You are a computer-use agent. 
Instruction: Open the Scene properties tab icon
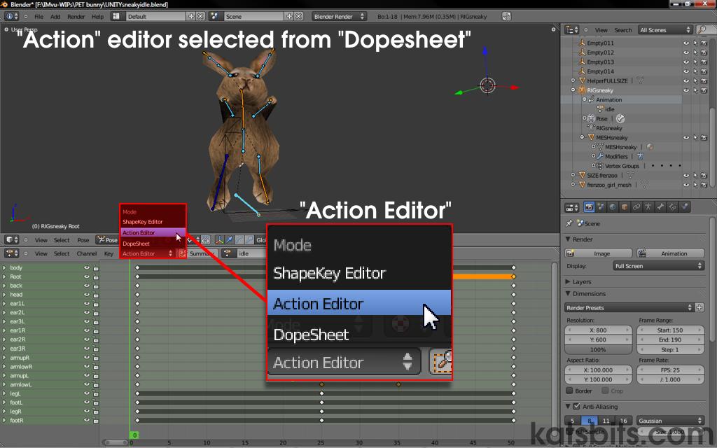click(601, 207)
